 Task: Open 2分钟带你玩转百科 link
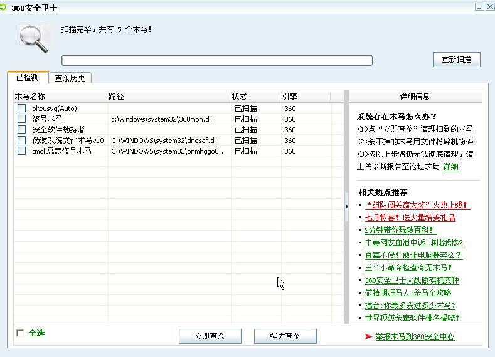(400, 230)
